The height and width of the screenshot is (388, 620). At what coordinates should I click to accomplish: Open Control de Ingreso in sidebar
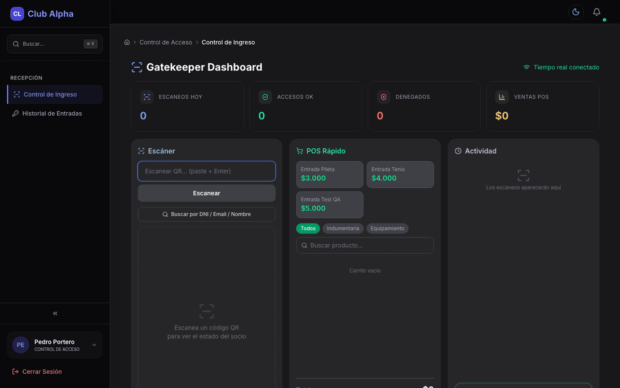pyautogui.click(x=55, y=95)
